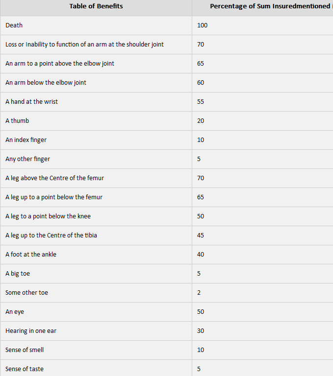Select leg up to Centre of tibia
This screenshot has width=333, height=376.
pos(51,235)
